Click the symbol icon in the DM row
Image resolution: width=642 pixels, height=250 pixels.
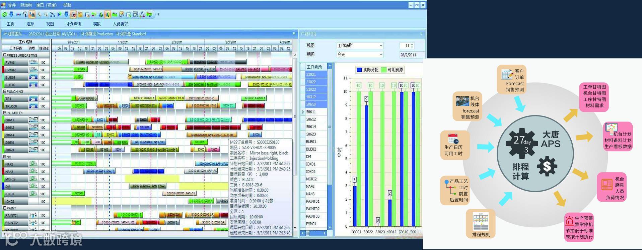pos(33,186)
